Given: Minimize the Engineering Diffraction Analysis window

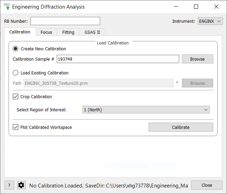Looking at the screenshot, I should (176, 7).
